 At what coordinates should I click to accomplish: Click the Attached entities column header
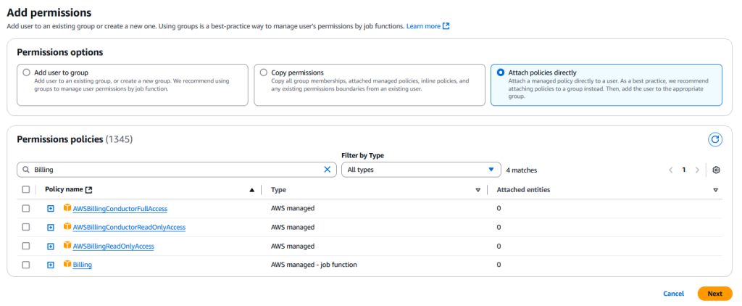coord(523,190)
